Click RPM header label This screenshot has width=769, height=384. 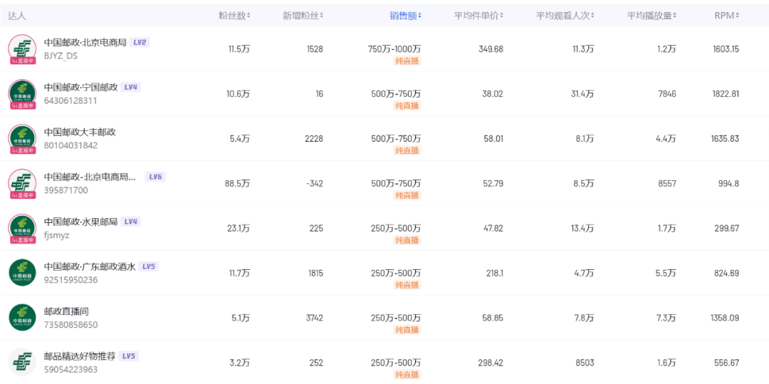coord(724,16)
